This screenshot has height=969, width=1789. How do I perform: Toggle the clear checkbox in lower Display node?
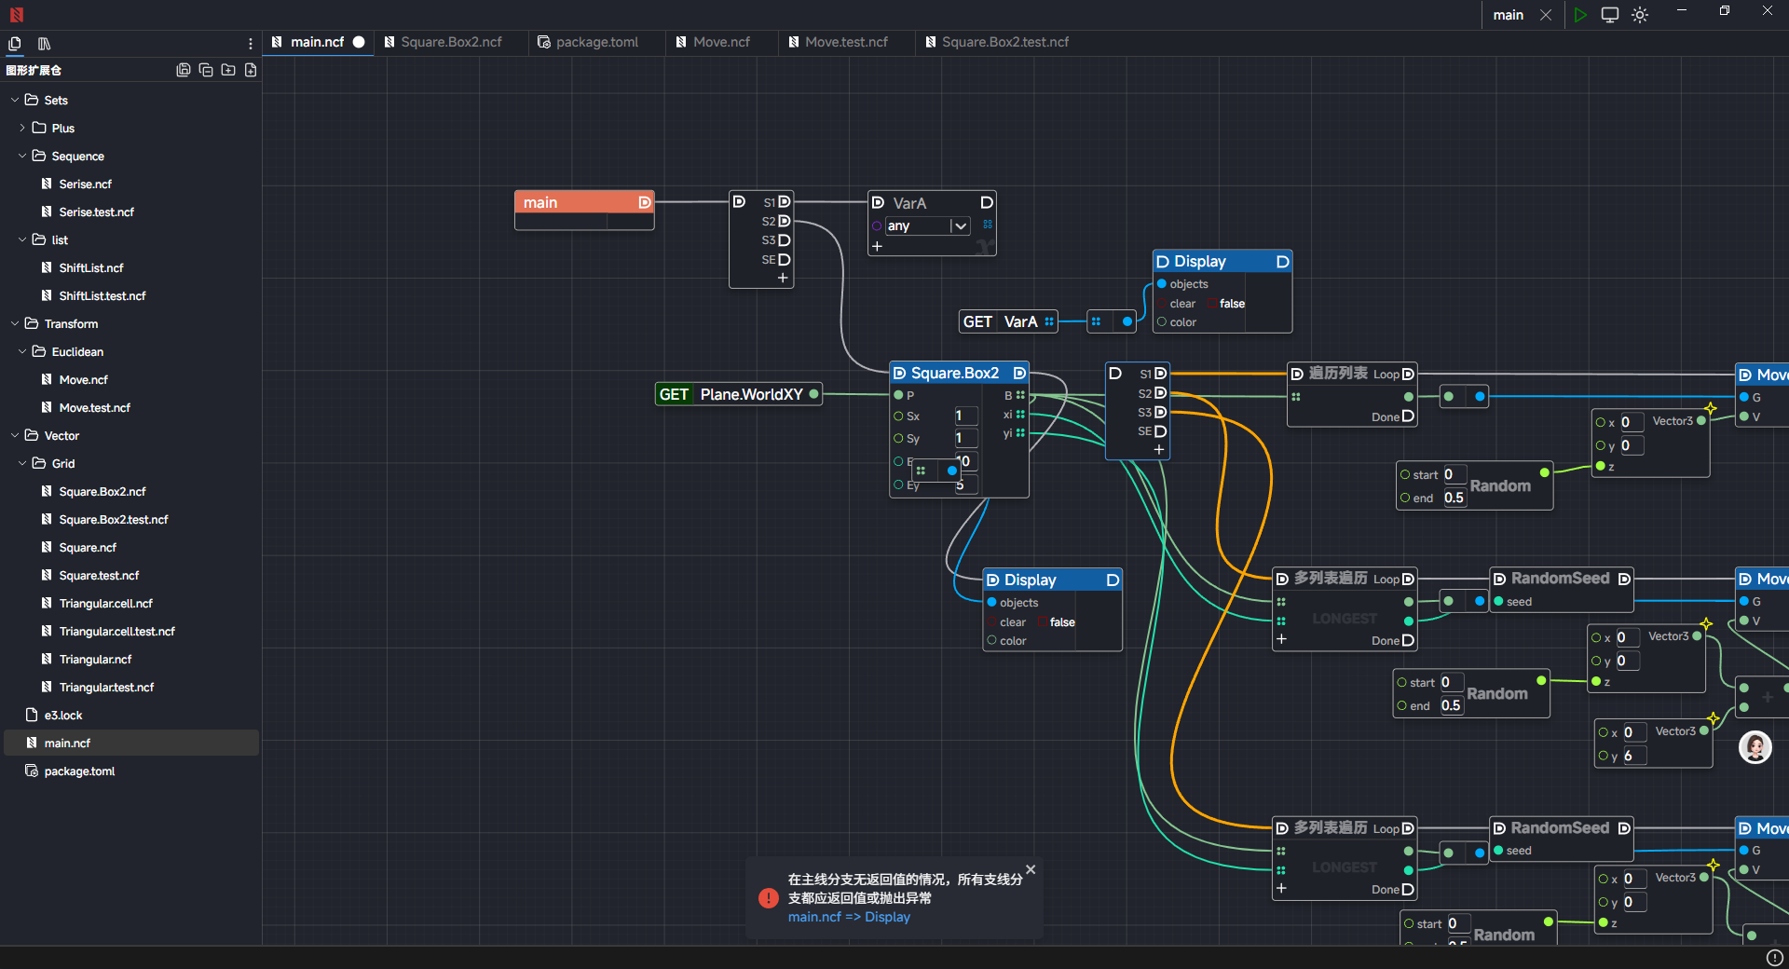[1042, 622]
